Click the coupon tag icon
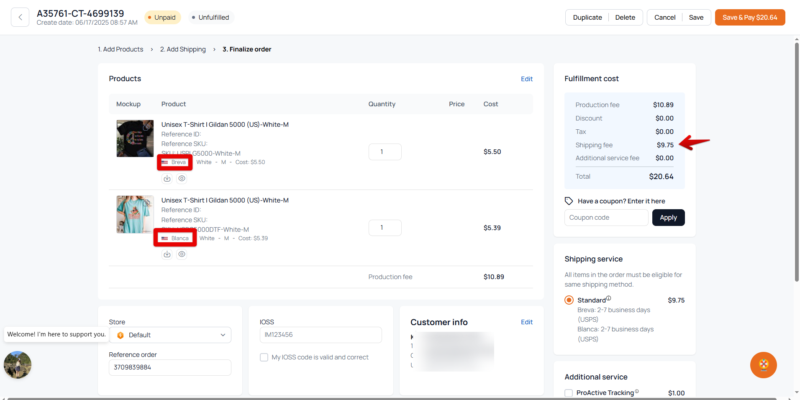Screen dimensions: 800x400 [569, 201]
